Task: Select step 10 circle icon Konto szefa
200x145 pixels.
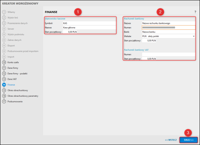Action: 4,62
